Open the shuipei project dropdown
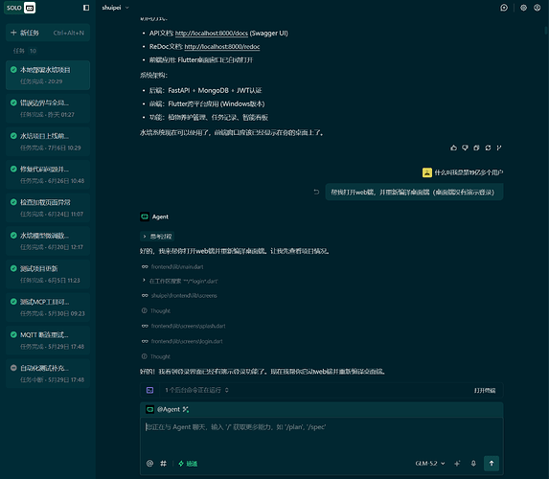549x479 pixels. 115,8
